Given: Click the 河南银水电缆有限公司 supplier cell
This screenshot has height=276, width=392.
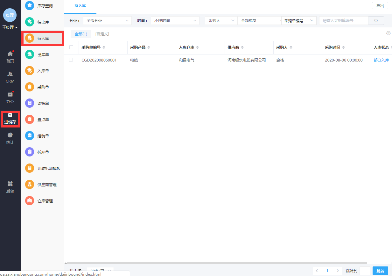Looking at the screenshot, I should pyautogui.click(x=247, y=60).
